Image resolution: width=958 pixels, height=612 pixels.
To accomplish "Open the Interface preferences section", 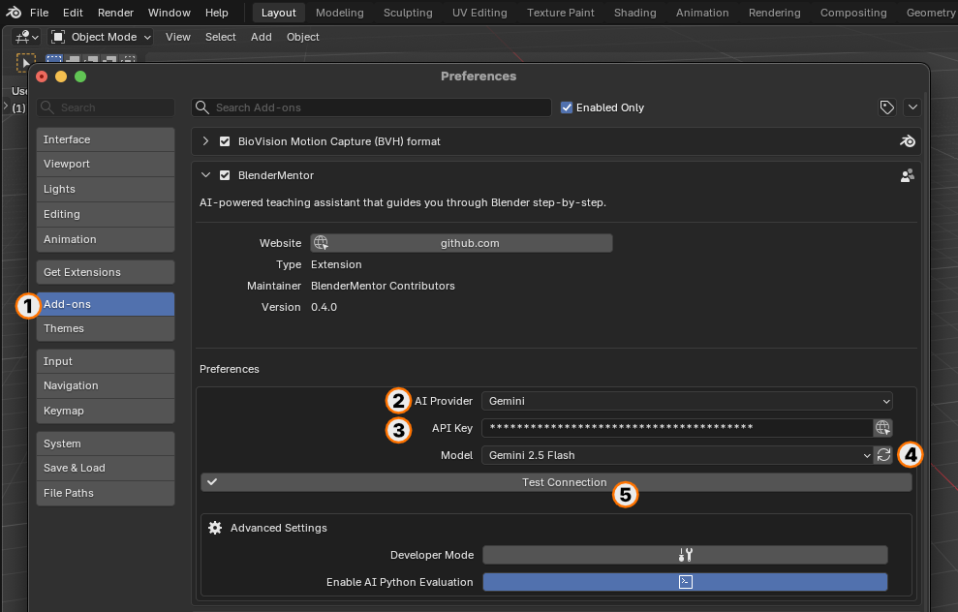I will (x=105, y=139).
